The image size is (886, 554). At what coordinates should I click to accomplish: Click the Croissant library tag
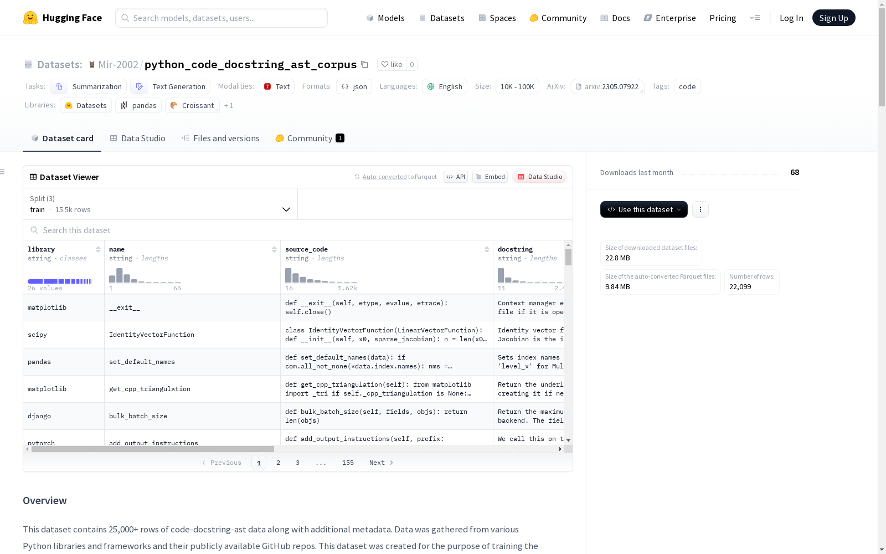pos(192,105)
